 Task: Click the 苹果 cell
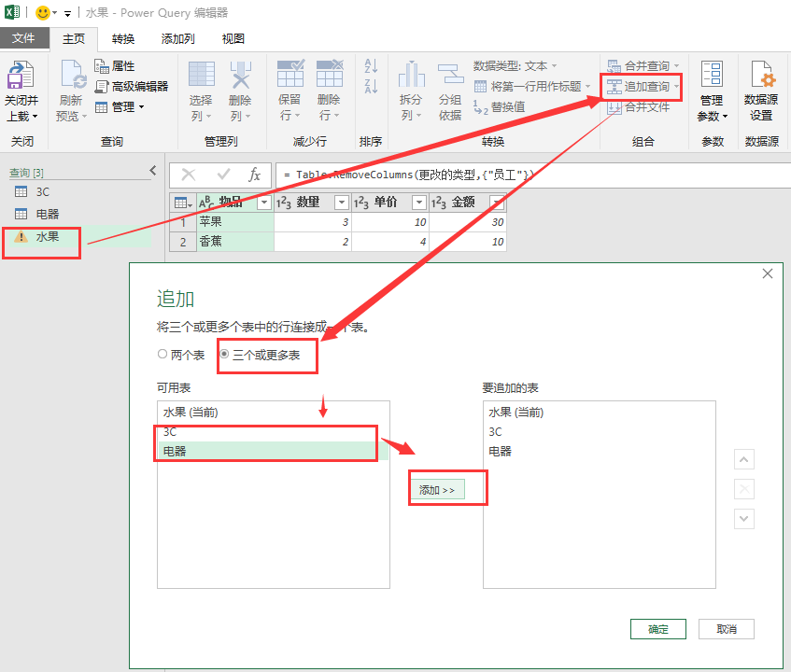point(235,222)
